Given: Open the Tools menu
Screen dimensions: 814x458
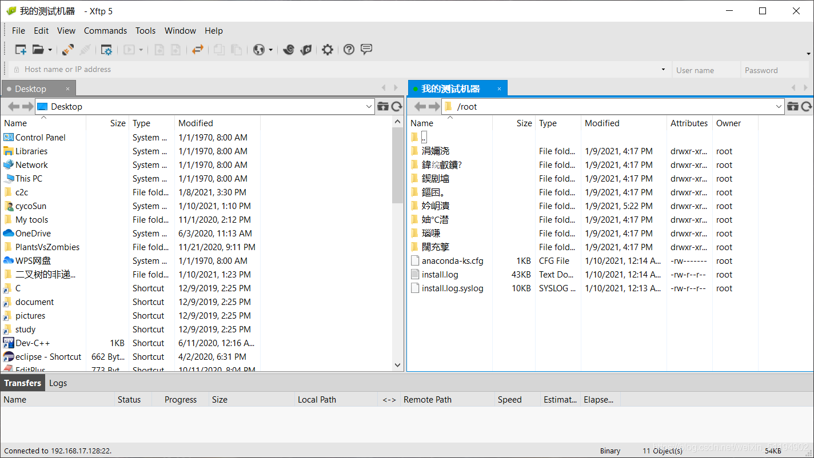Looking at the screenshot, I should coord(146,31).
